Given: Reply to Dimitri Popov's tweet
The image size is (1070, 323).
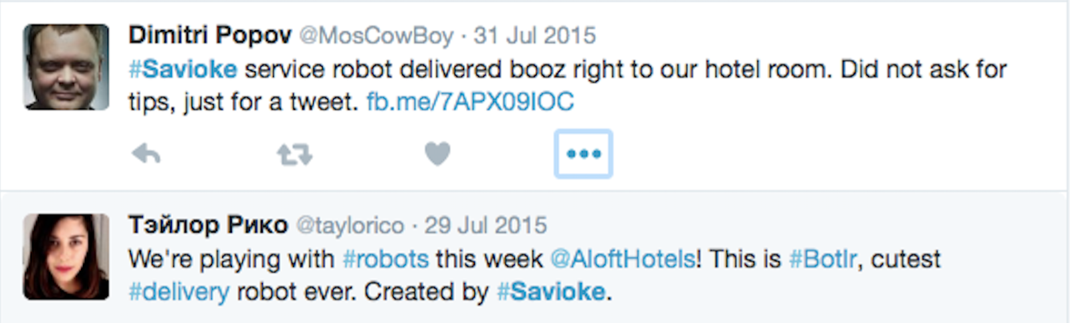Looking at the screenshot, I should pos(146,154).
